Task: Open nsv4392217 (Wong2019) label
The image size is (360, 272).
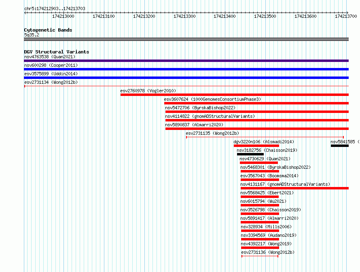Action: tap(266, 244)
